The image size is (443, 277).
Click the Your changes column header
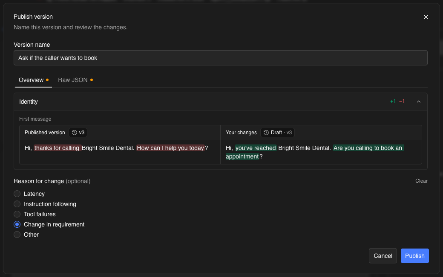241,133
